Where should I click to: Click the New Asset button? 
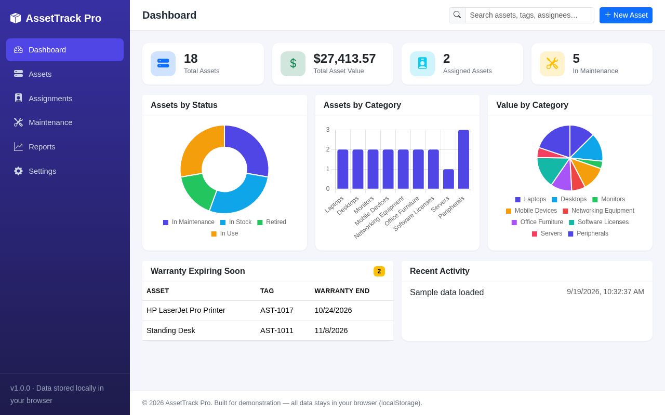[626, 15]
